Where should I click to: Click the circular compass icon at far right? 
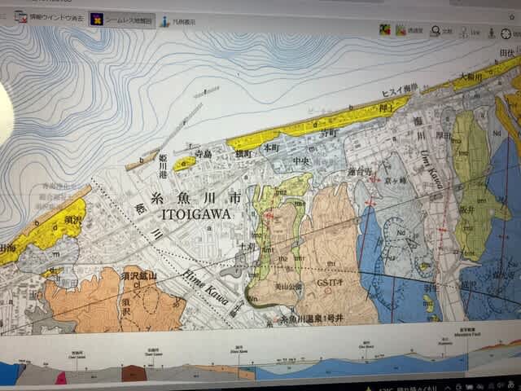(507, 33)
